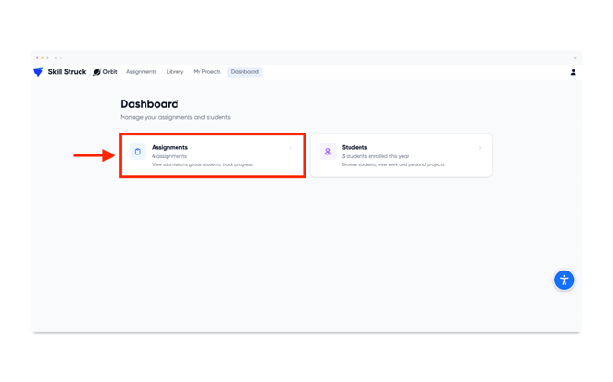Screen dimensions: 613x382
Task: Click 'View submissions, grade students, track progress'
Action: click(202, 164)
